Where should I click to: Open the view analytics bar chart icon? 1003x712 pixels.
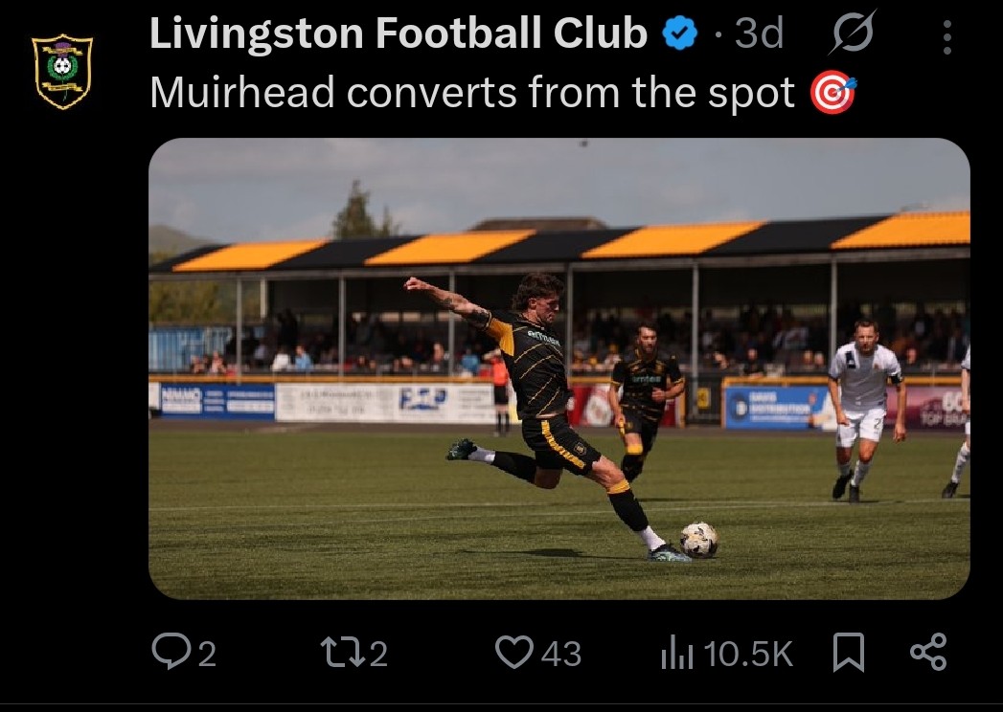click(x=676, y=654)
